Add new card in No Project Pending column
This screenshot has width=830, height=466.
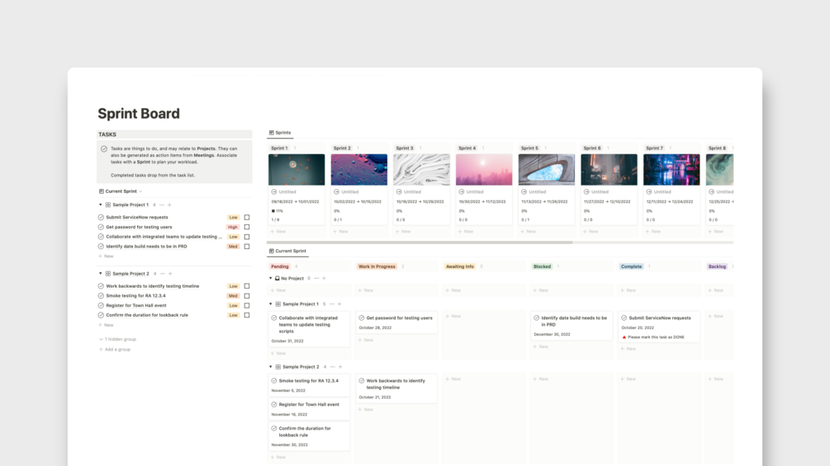click(x=278, y=290)
